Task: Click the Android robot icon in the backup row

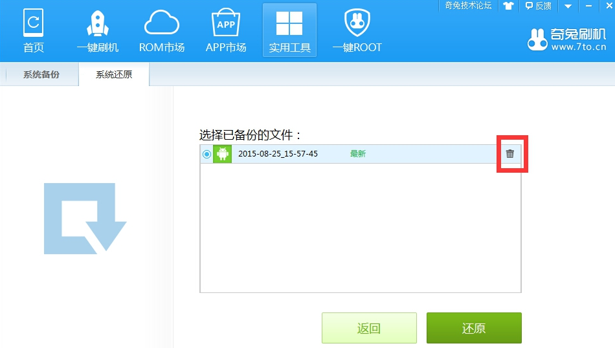Action: coord(223,154)
